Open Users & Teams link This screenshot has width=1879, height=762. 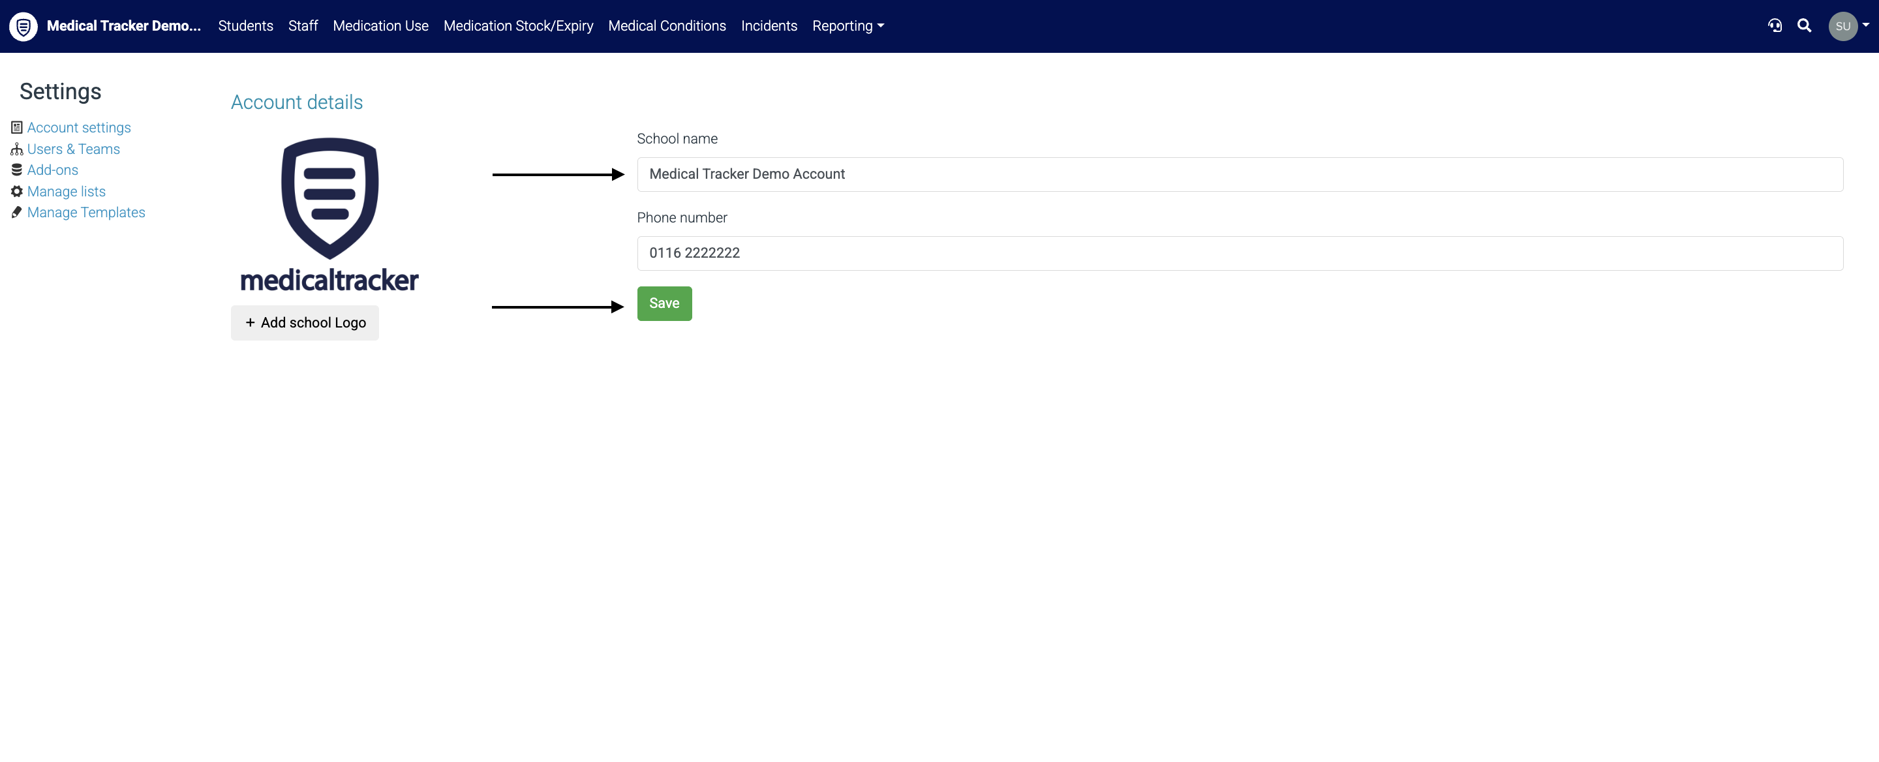pyautogui.click(x=73, y=149)
